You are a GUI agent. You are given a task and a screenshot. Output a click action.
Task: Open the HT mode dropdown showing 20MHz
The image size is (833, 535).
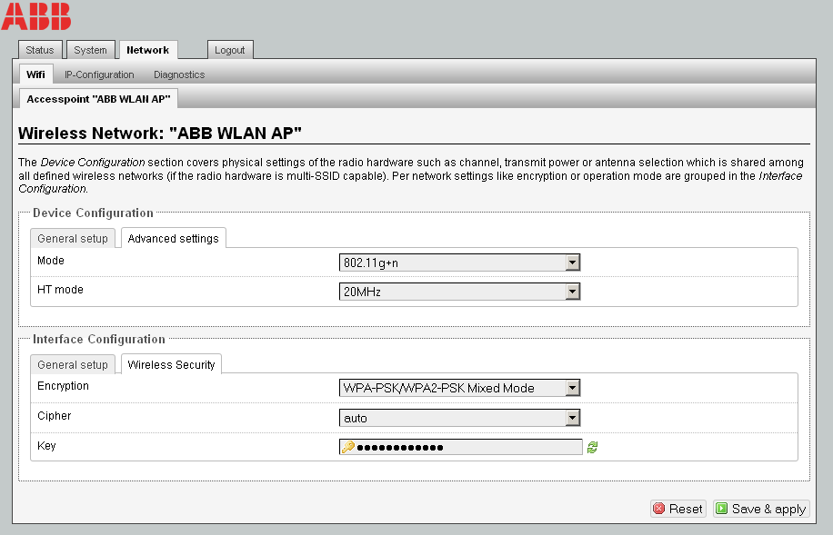click(x=459, y=292)
